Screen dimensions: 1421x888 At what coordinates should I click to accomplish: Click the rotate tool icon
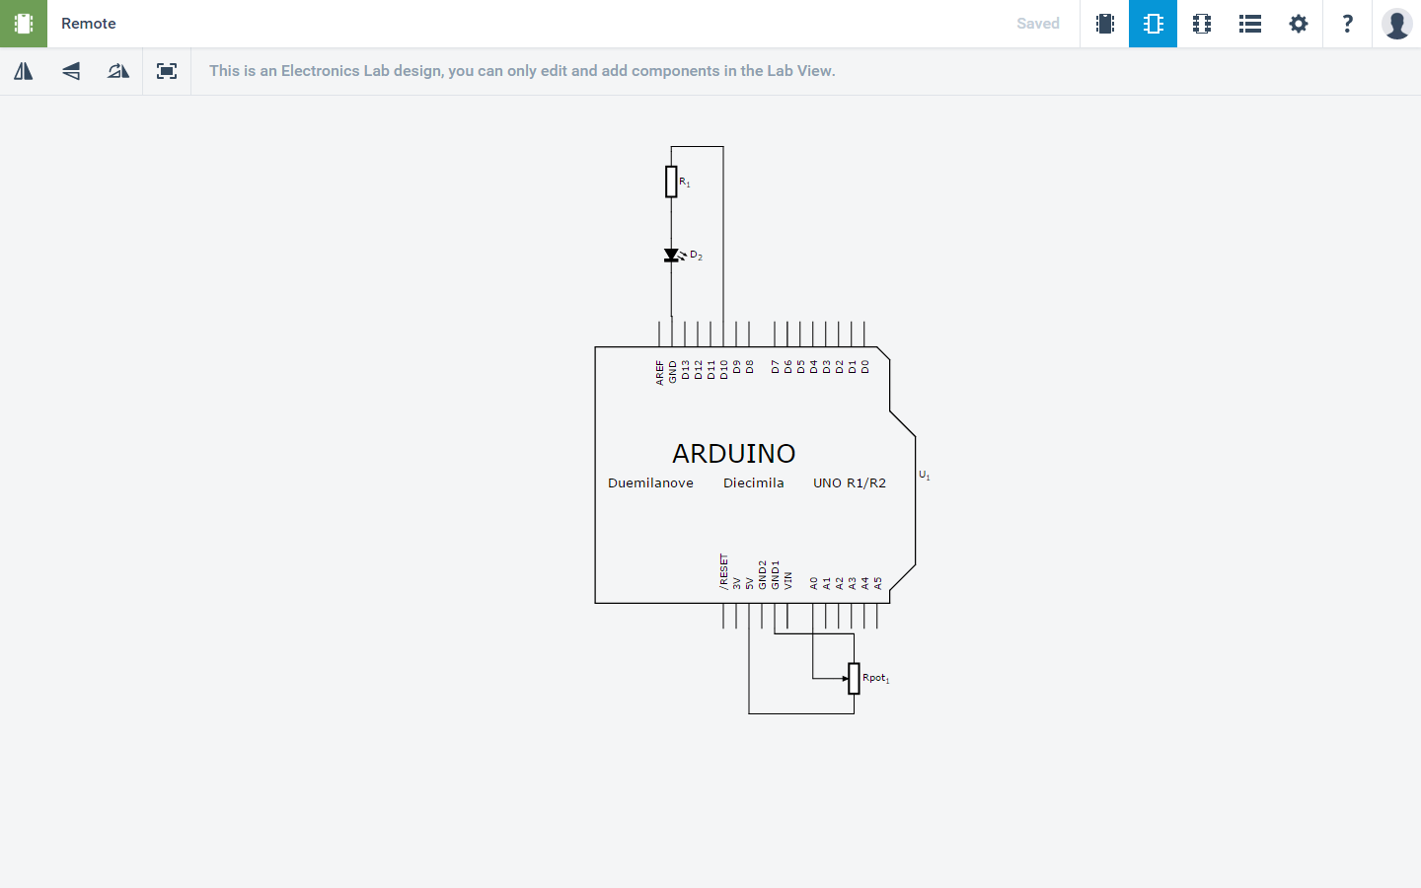pos(118,71)
